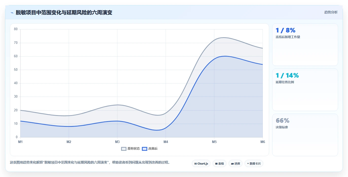Click the M1 axis label

[x=20, y=142]
